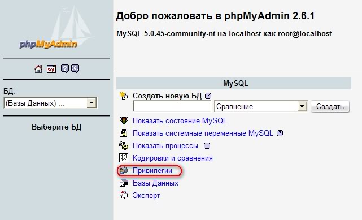Click the Добро пожаловать в phpMyAdmin heading

215,16
